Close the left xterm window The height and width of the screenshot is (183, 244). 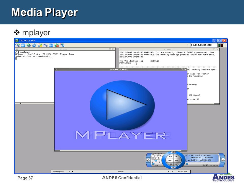113,49
